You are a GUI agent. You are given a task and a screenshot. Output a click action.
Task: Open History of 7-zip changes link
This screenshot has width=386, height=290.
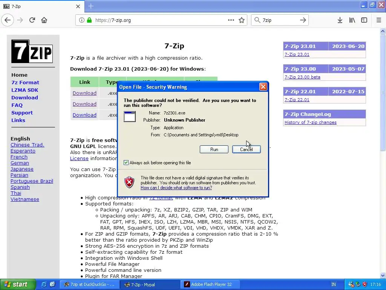[311, 122]
